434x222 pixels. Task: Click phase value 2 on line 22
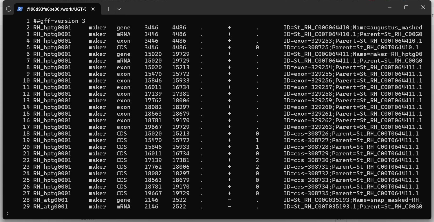[x=257, y=160]
